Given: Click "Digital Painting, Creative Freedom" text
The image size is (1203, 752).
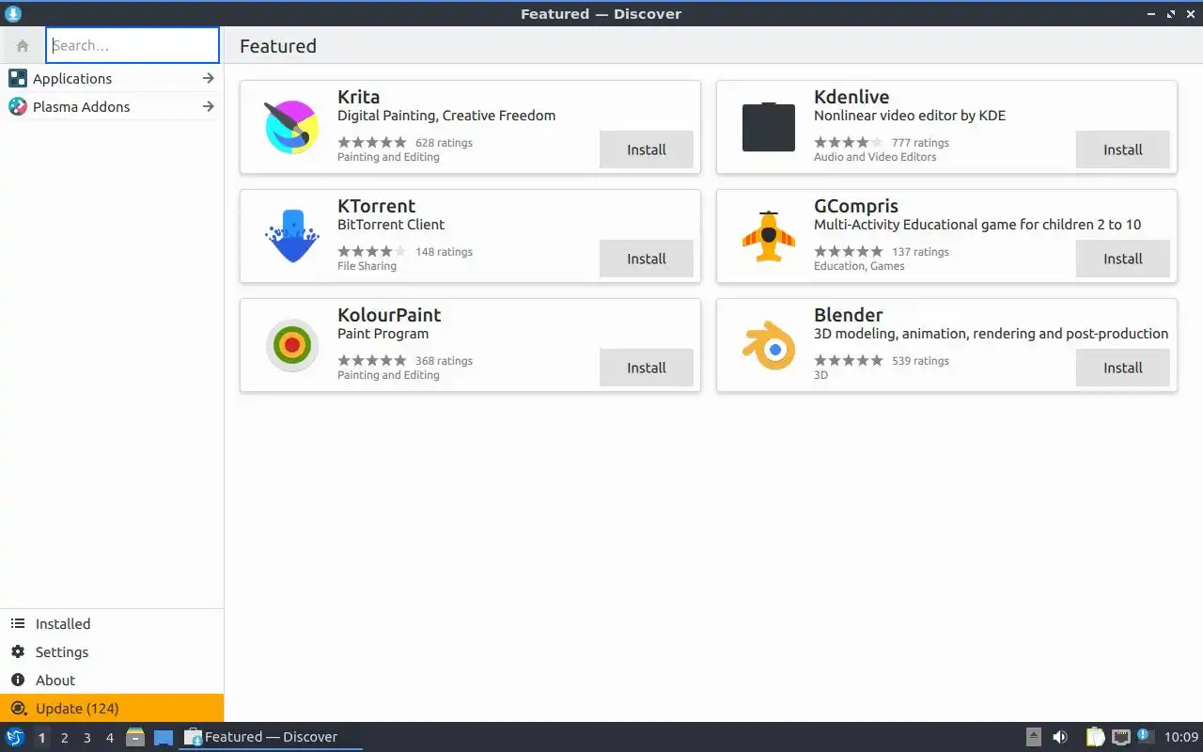Looking at the screenshot, I should point(446,116).
